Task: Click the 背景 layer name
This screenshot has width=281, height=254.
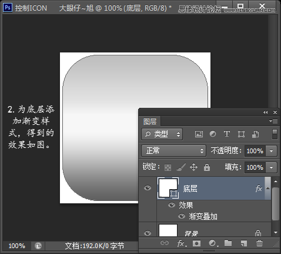Action: pyautogui.click(x=191, y=233)
